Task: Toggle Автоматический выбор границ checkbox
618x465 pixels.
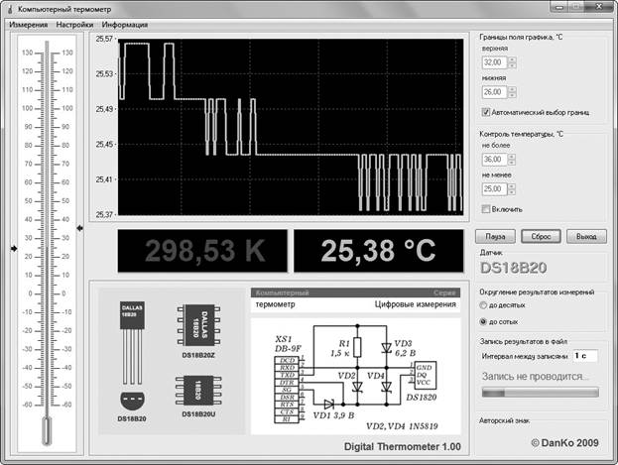Action: point(486,112)
